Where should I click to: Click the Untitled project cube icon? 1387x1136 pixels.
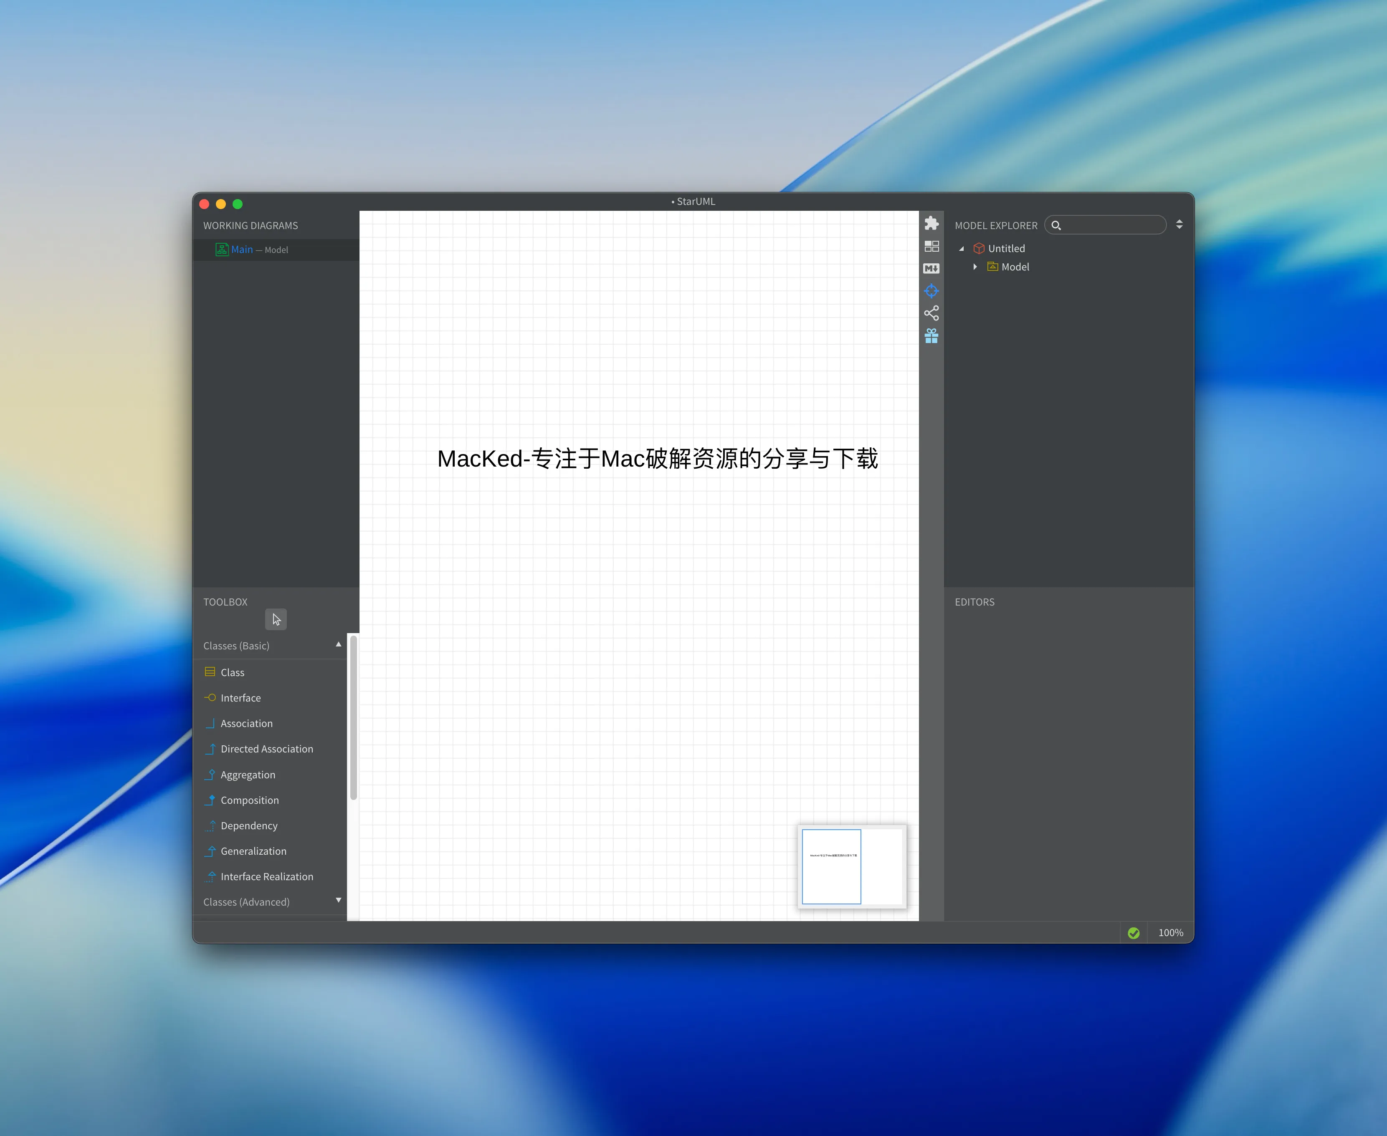[x=979, y=249]
